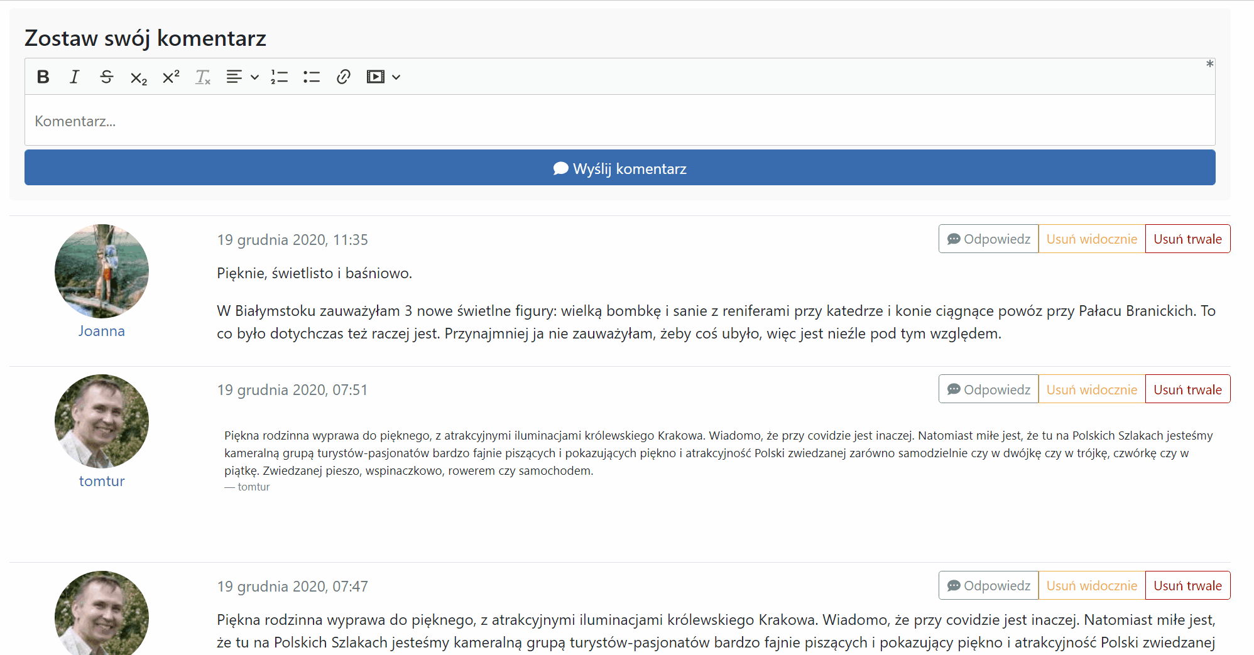Apply superscript formatting

pos(171,77)
